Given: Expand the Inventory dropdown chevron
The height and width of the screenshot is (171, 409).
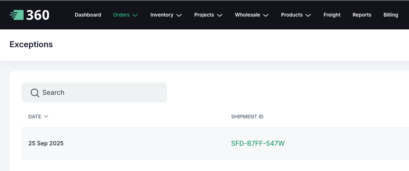Looking at the screenshot, I should (x=179, y=15).
